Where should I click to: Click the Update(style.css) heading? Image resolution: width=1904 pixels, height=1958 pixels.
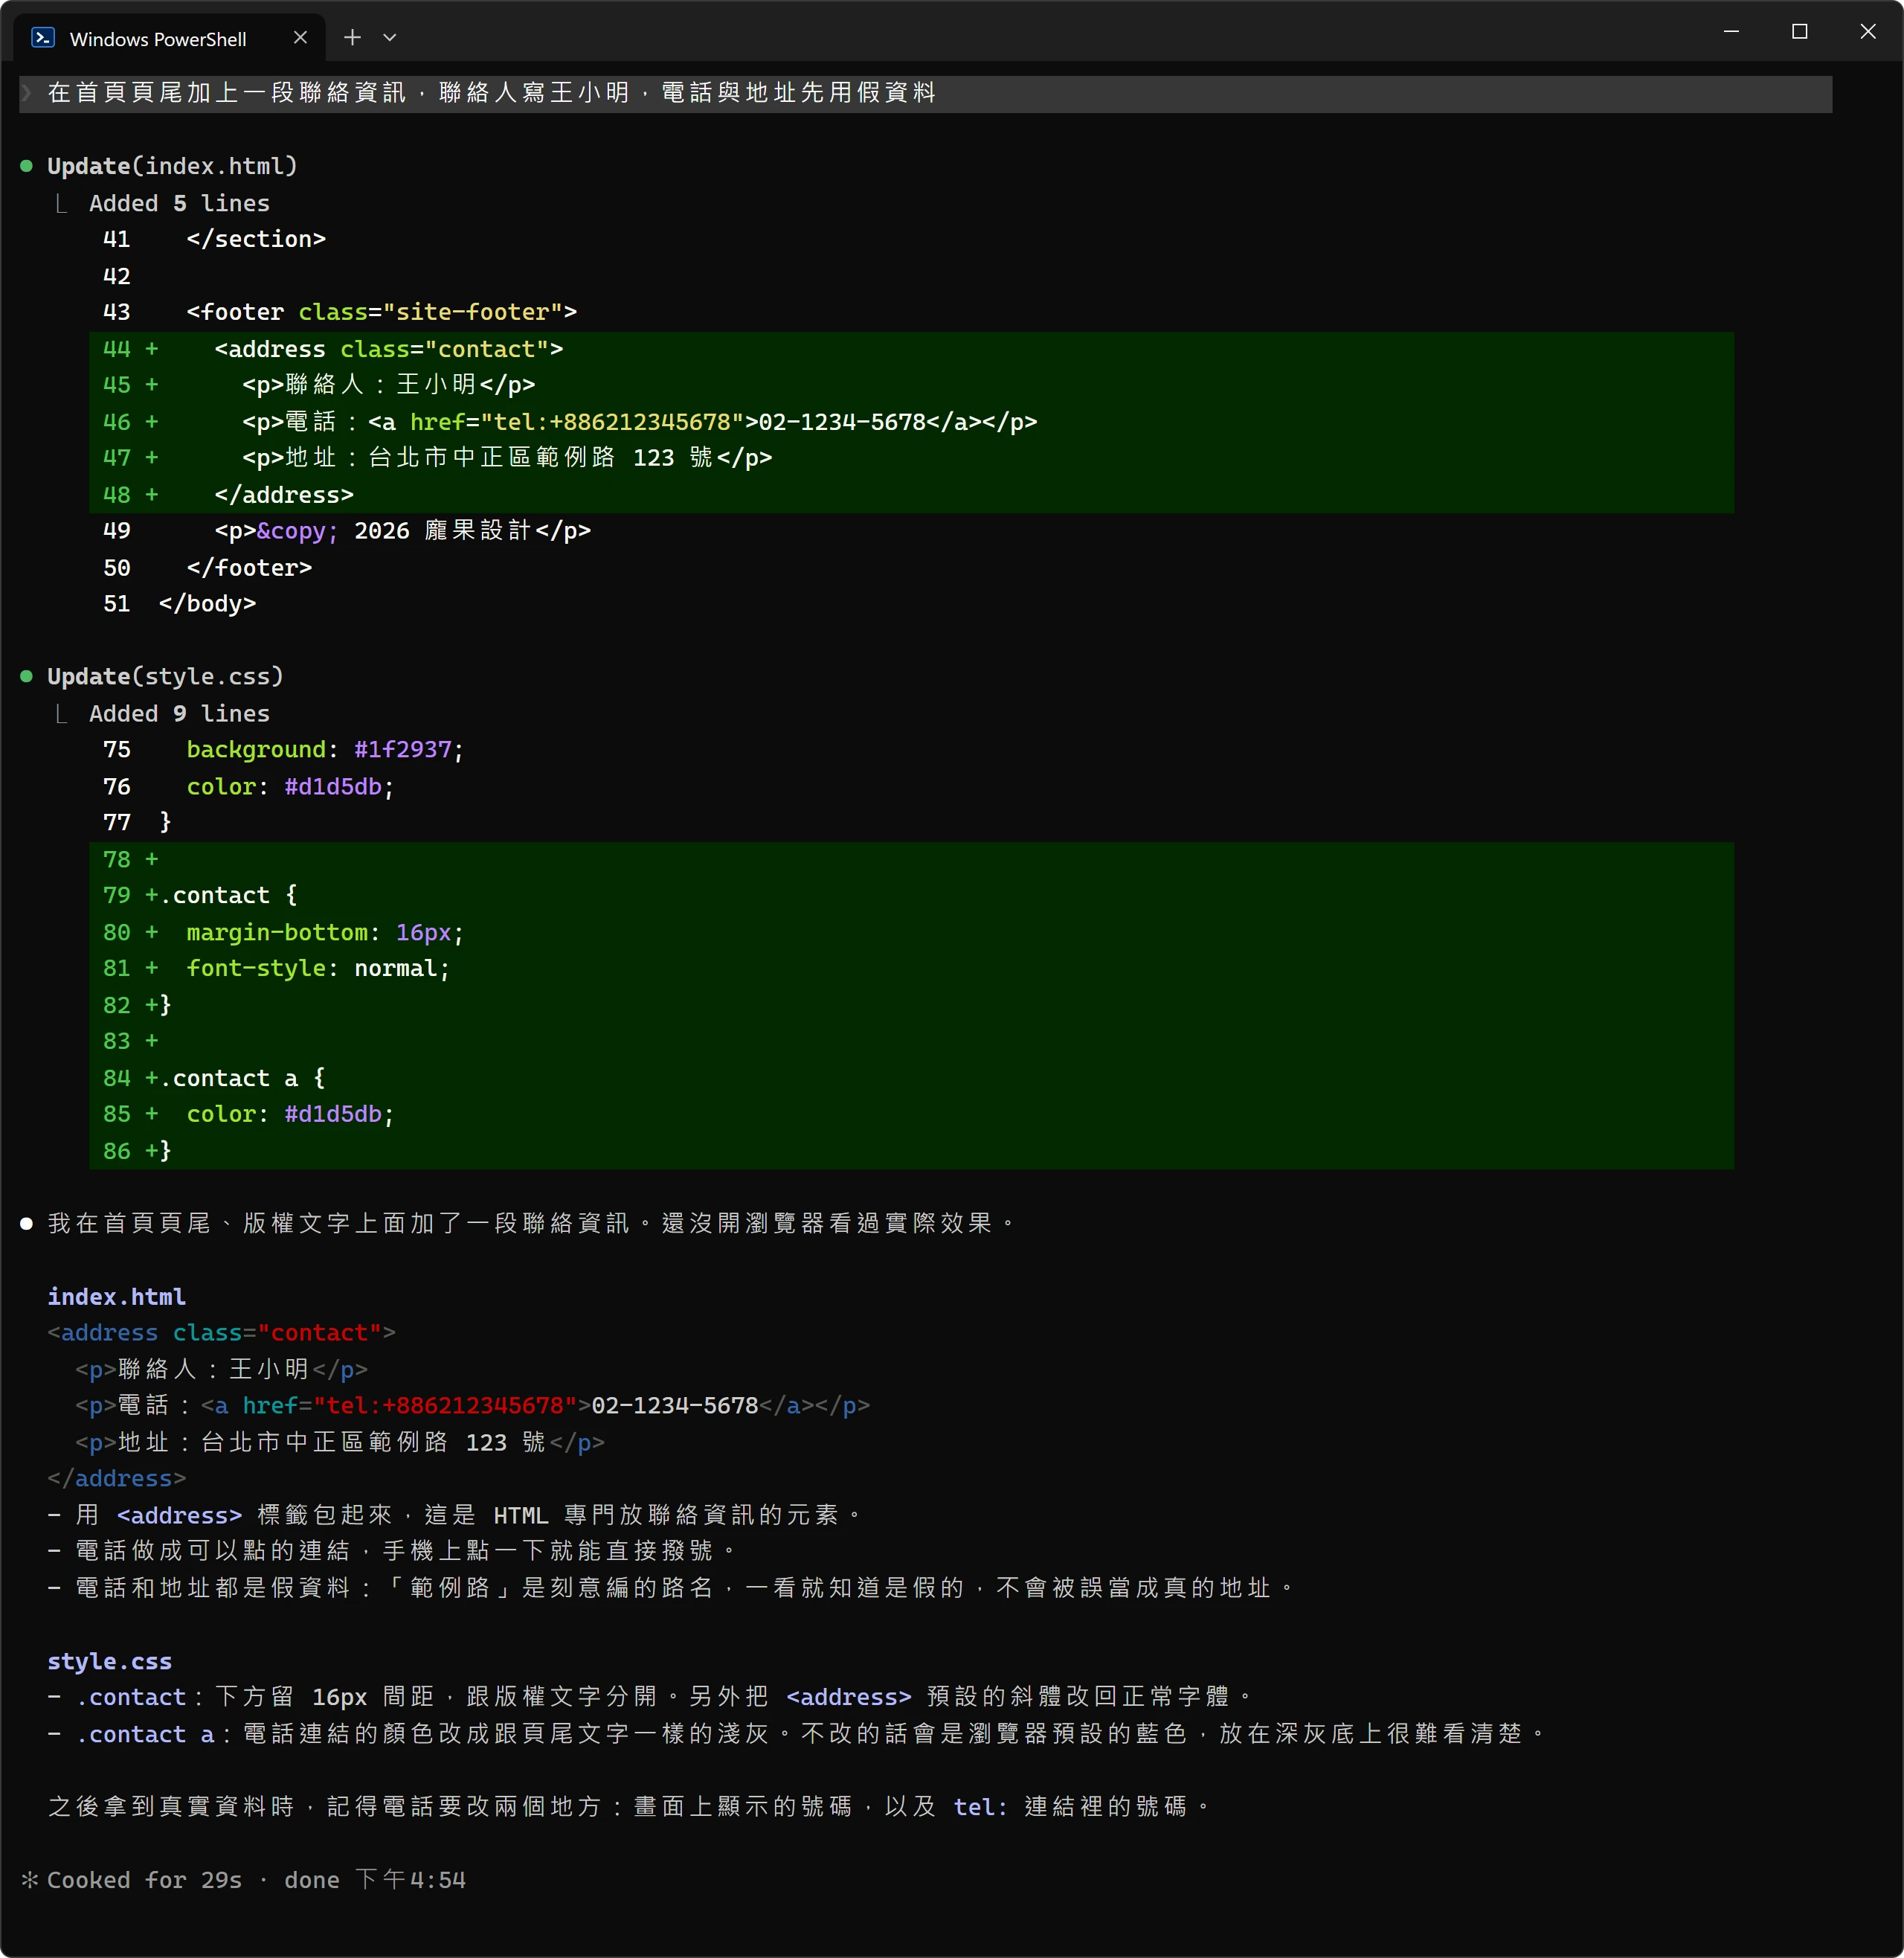click(165, 677)
